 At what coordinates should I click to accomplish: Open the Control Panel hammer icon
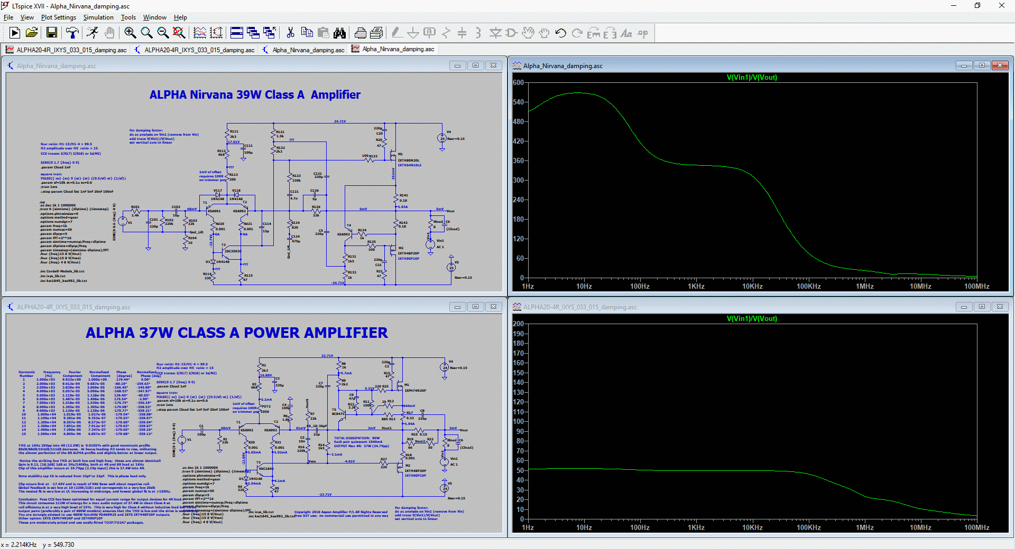[72, 33]
